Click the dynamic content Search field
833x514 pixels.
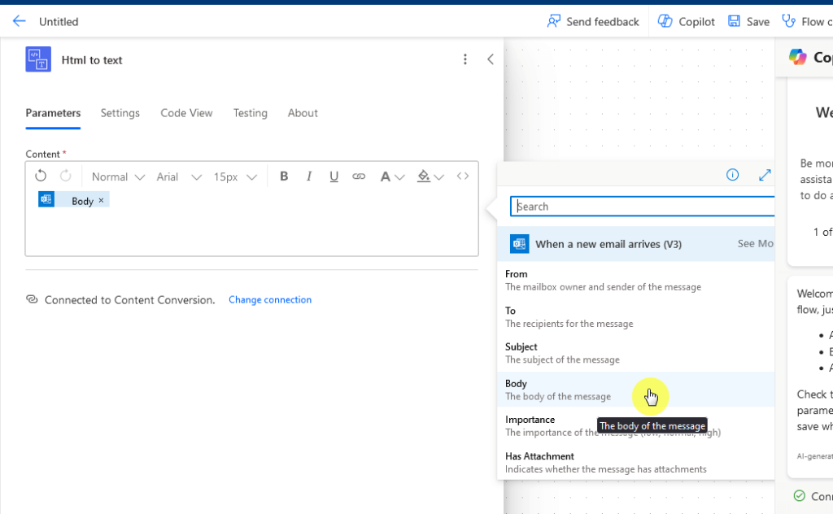tap(643, 206)
